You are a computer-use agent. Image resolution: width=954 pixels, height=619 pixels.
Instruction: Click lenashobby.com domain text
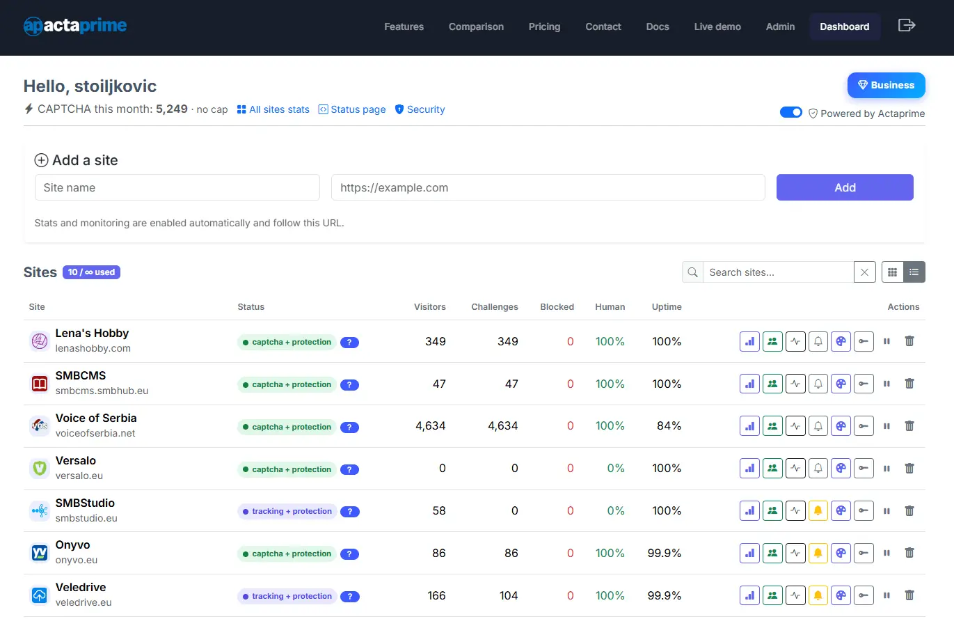[x=93, y=348]
